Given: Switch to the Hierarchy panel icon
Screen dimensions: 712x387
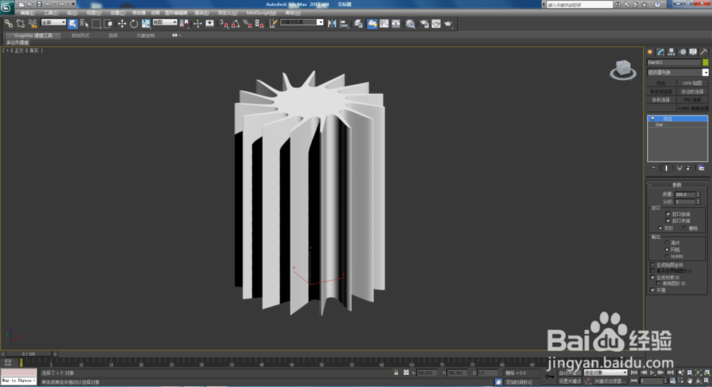Looking at the screenshot, I should click(x=671, y=52).
